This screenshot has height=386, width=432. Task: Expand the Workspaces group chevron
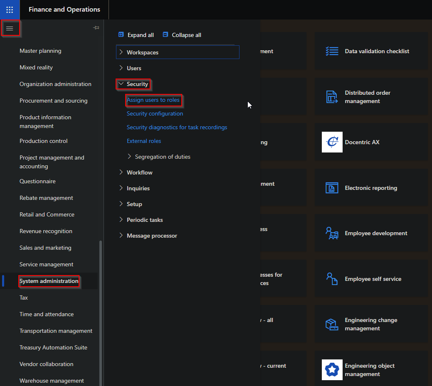pyautogui.click(x=121, y=52)
